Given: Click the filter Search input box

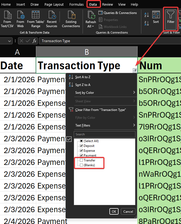Looking at the screenshot, I should coord(105,134).
